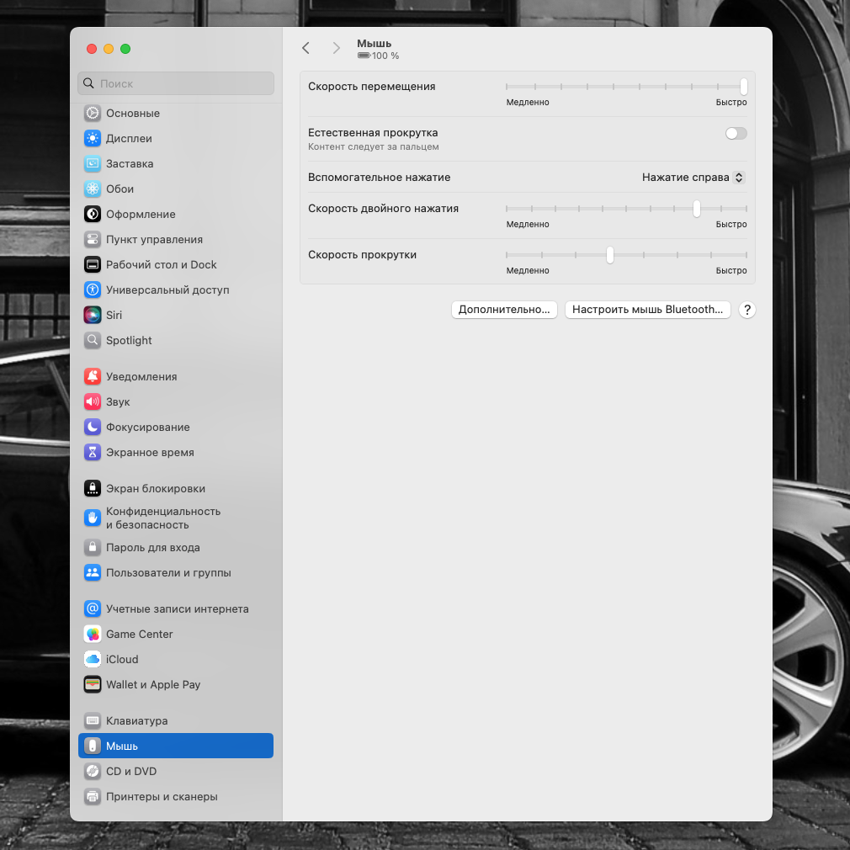The image size is (850, 850).
Task: Select the Мышь sidebar item label
Action: pos(122,746)
